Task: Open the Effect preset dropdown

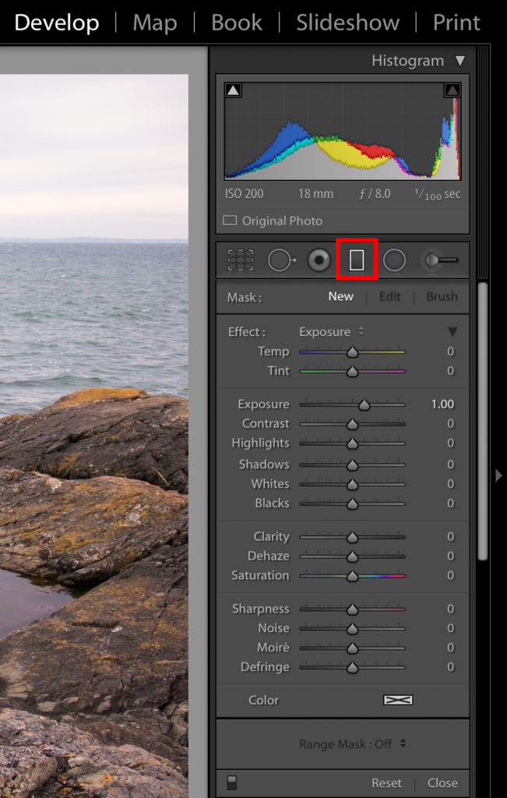Action: [332, 332]
